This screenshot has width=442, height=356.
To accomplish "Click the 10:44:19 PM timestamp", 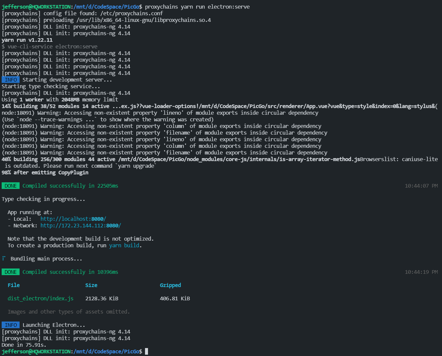I will tap(421, 272).
